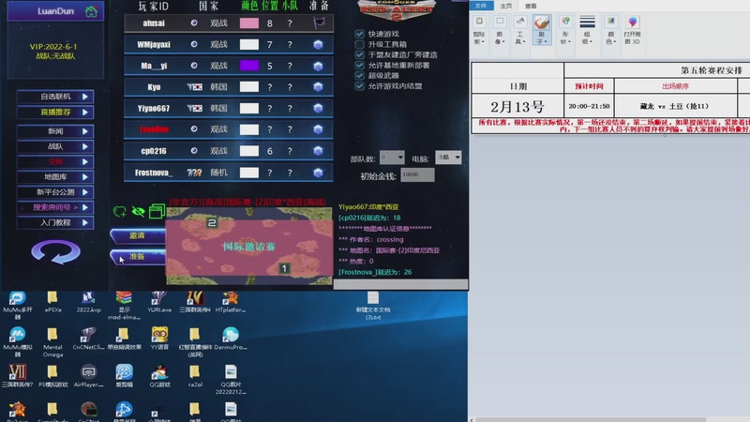Click the ready cube icon in Kyo's row

click(x=318, y=87)
